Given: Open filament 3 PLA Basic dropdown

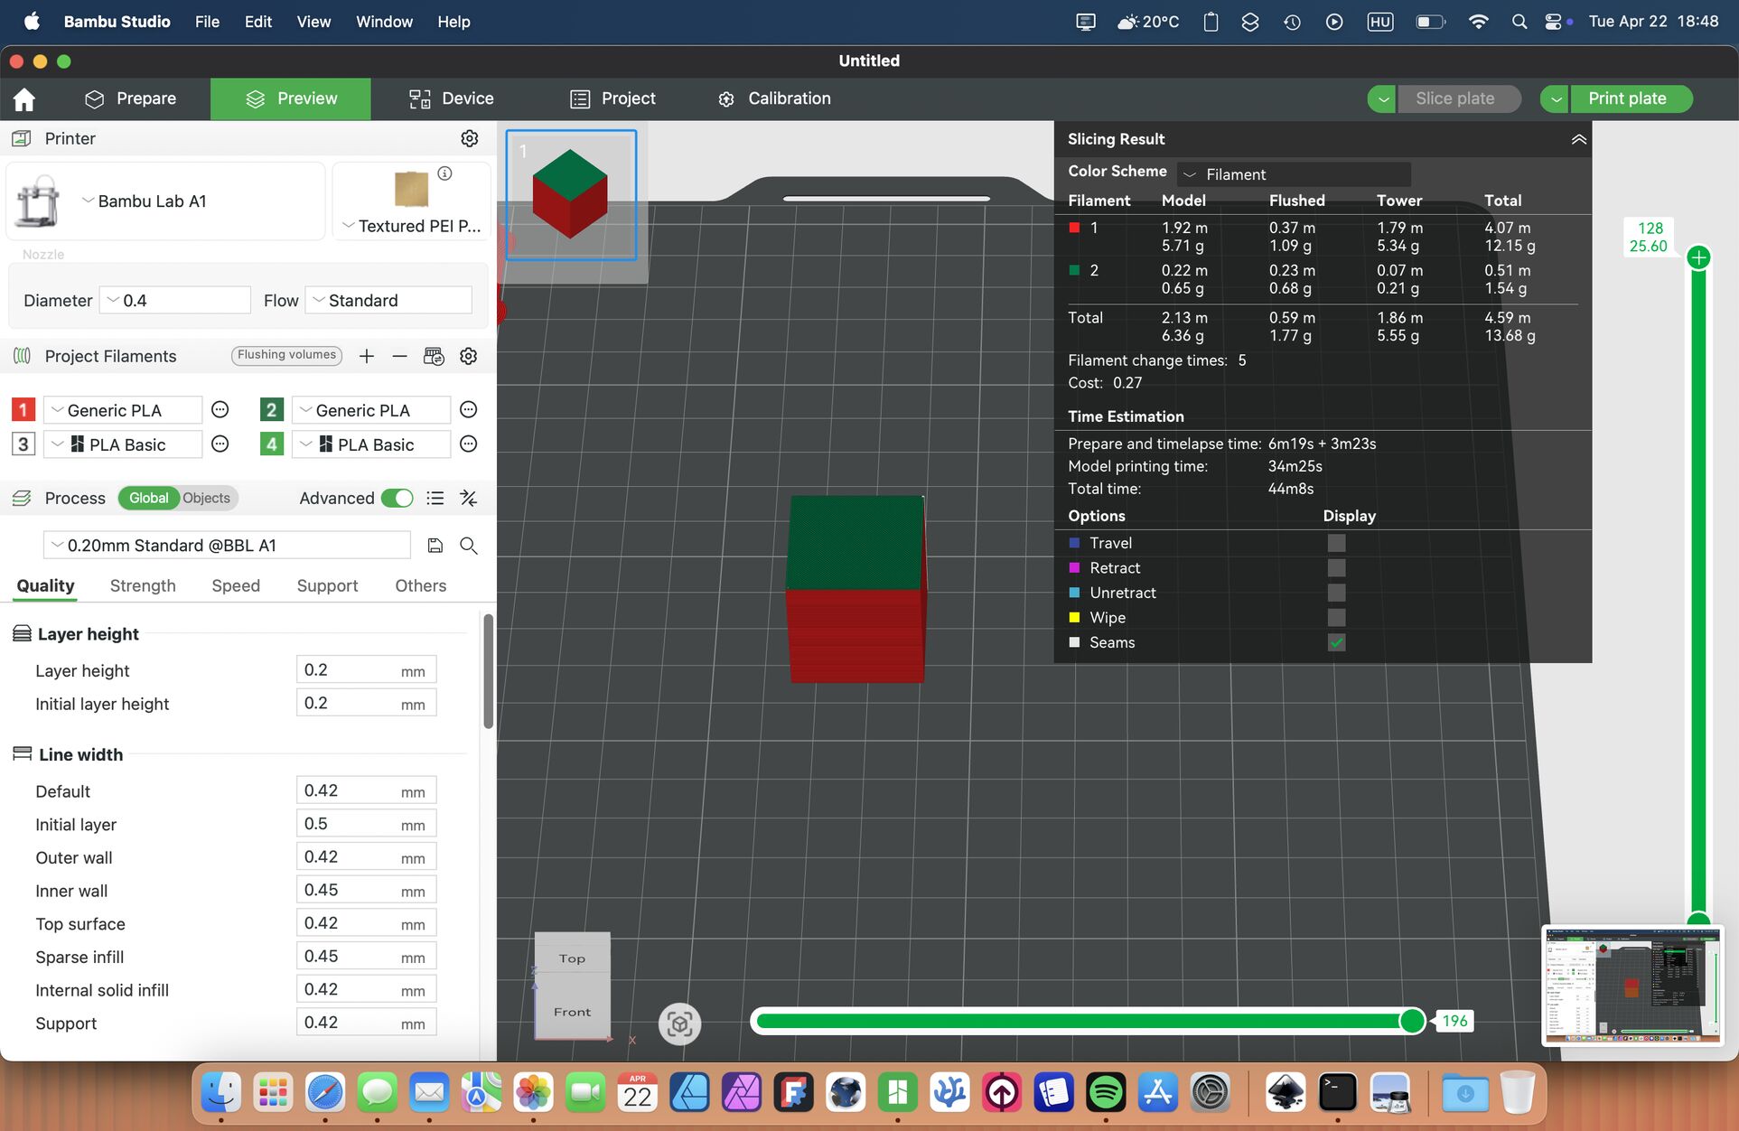Looking at the screenshot, I should (x=123, y=444).
